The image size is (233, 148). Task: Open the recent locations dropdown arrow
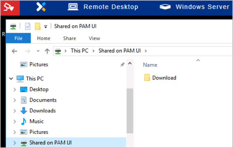pyautogui.click(x=38, y=51)
